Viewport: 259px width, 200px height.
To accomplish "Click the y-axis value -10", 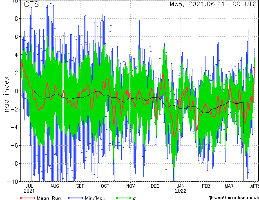I will (13, 182).
